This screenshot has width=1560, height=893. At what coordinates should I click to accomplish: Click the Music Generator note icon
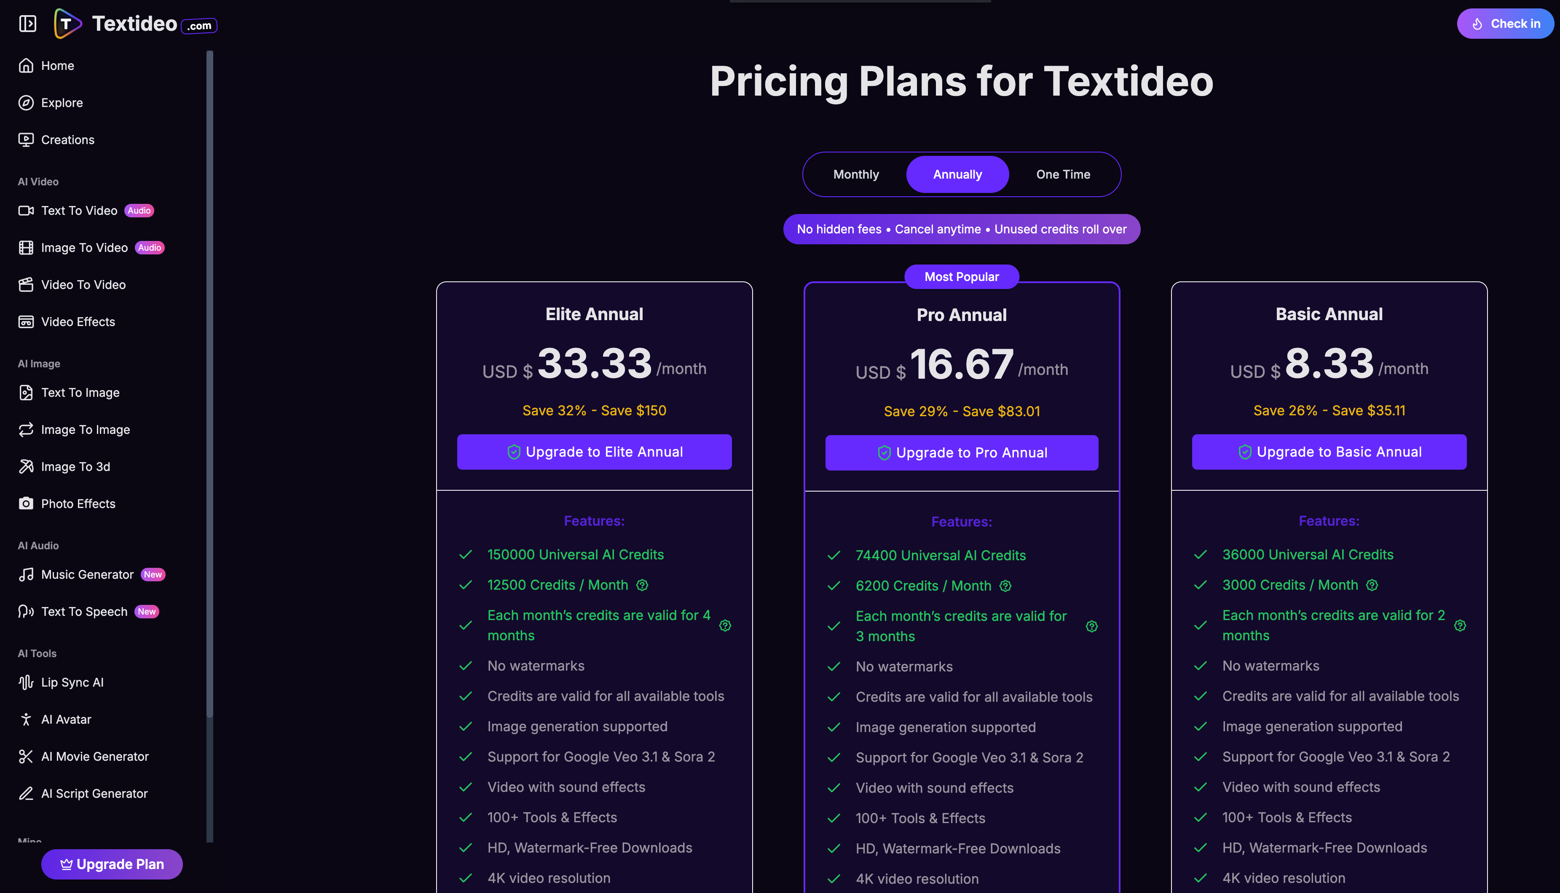click(x=26, y=575)
